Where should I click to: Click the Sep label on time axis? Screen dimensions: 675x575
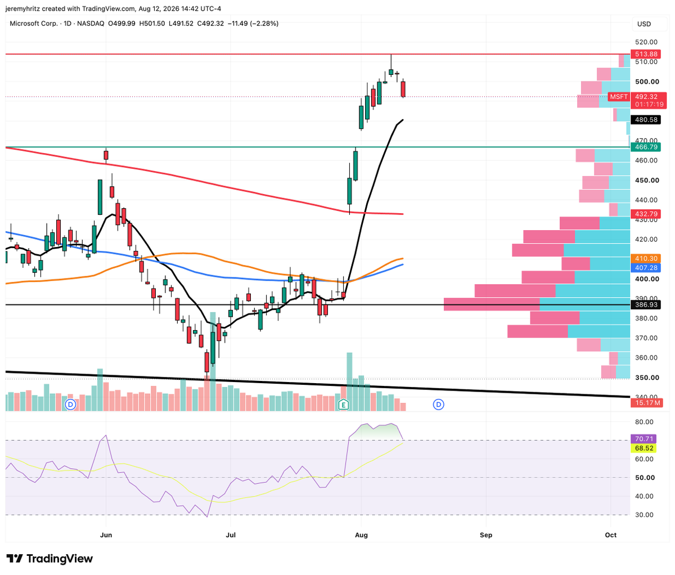tap(486, 534)
